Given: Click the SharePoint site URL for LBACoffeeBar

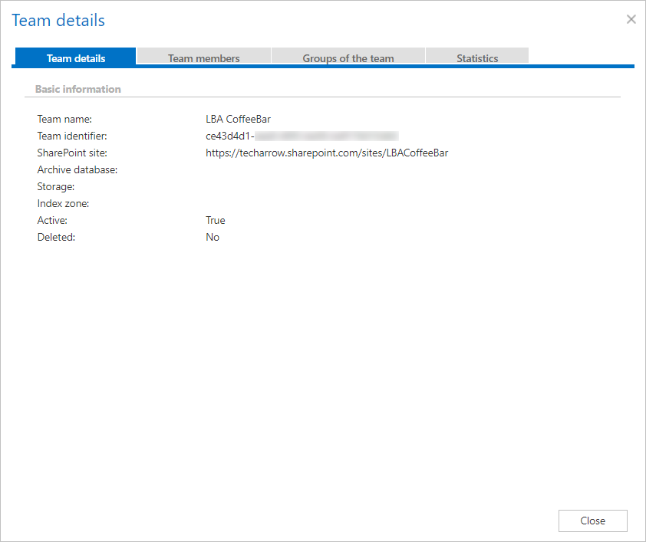Looking at the screenshot, I should tap(327, 153).
